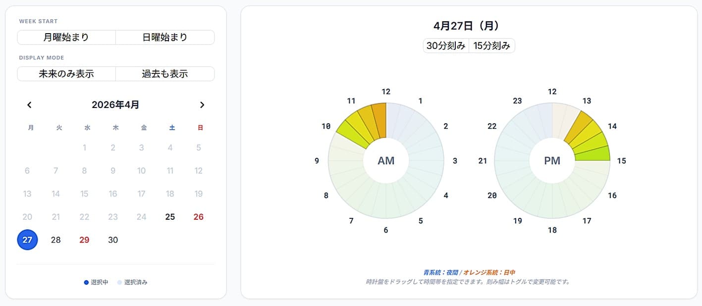The image size is (702, 306).
Task: Select April 27 on the calendar
Action: point(27,240)
